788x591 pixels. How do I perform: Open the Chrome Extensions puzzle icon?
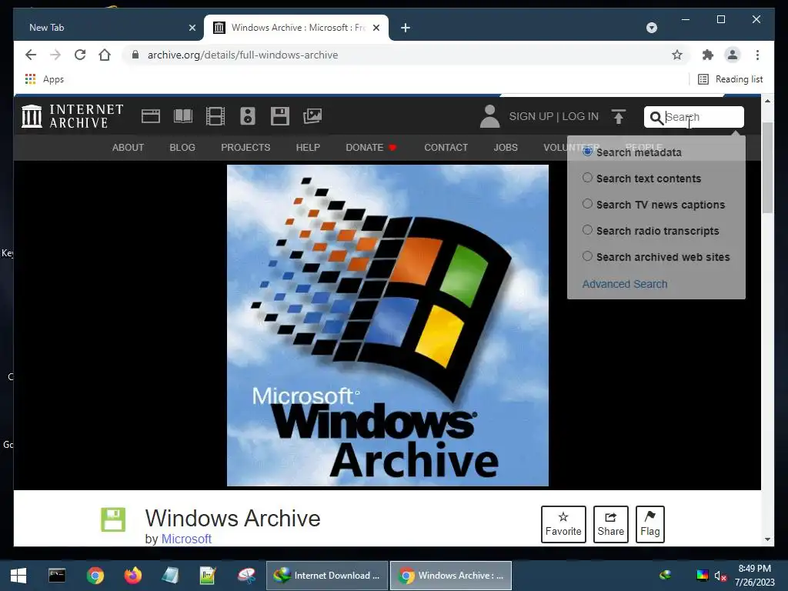(708, 55)
